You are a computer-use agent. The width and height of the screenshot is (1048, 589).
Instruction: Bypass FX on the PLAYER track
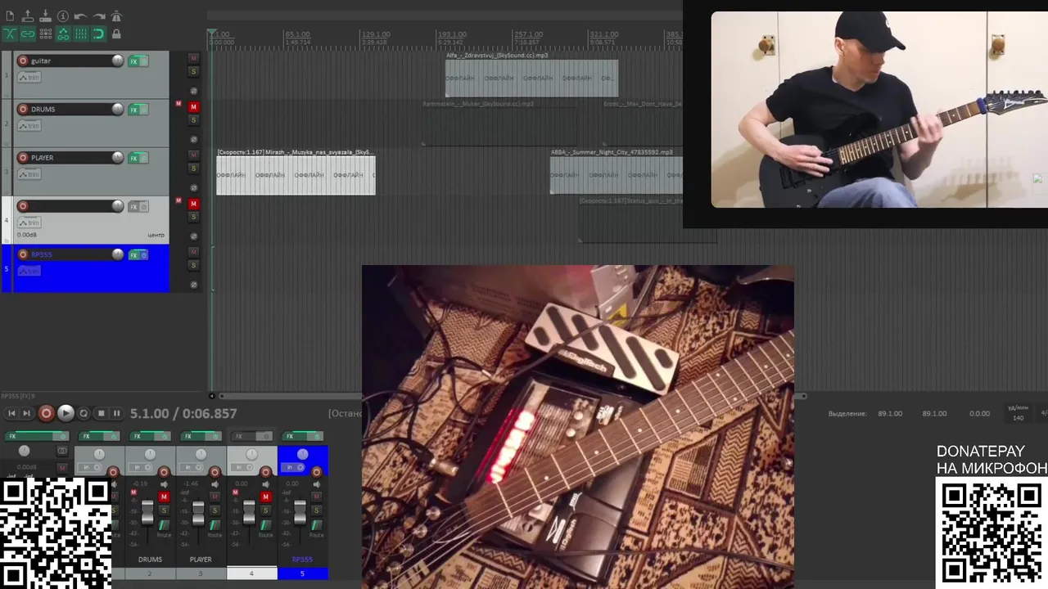click(x=144, y=157)
